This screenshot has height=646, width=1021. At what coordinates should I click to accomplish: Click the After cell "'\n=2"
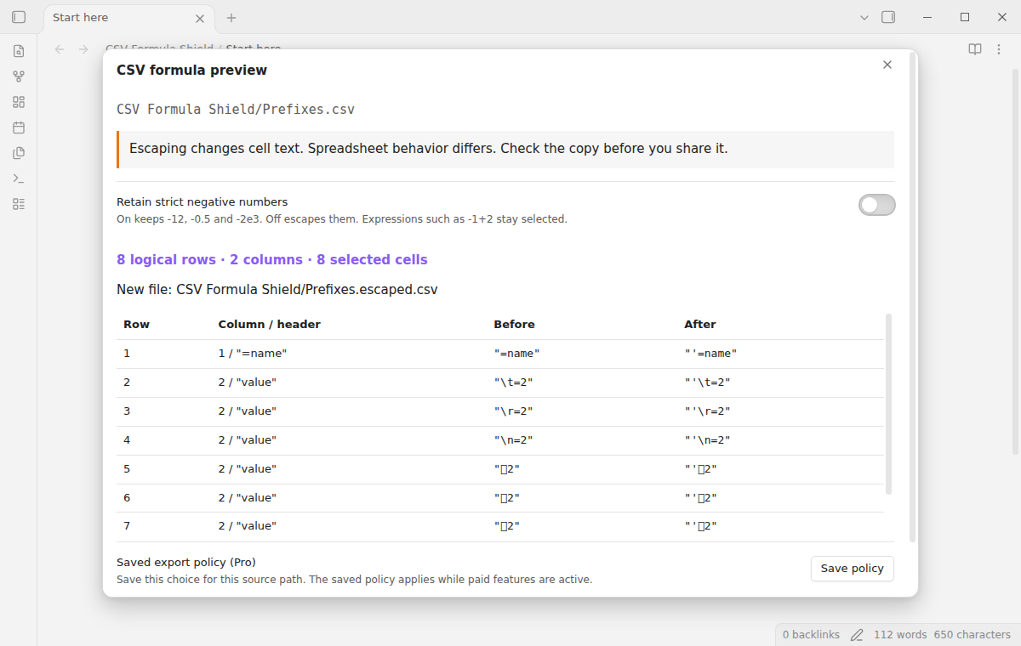pos(708,440)
